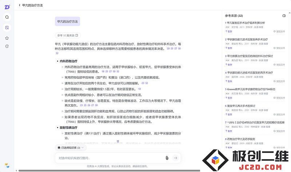
Task: Click citation 32 on its own line below intro
Action: point(57,53)
